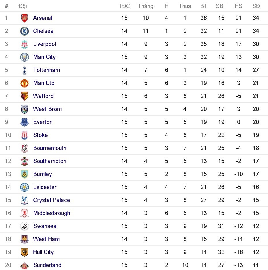Click the SĐ points column header
Viewport: 268px width, 270px height.
pyautogui.click(x=256, y=6)
